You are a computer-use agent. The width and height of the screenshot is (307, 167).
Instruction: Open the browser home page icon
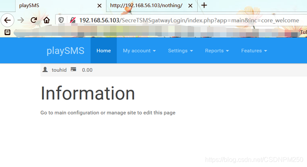[47, 20]
